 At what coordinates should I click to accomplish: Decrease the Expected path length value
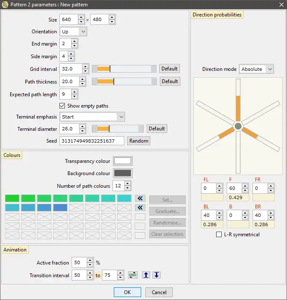75,97
